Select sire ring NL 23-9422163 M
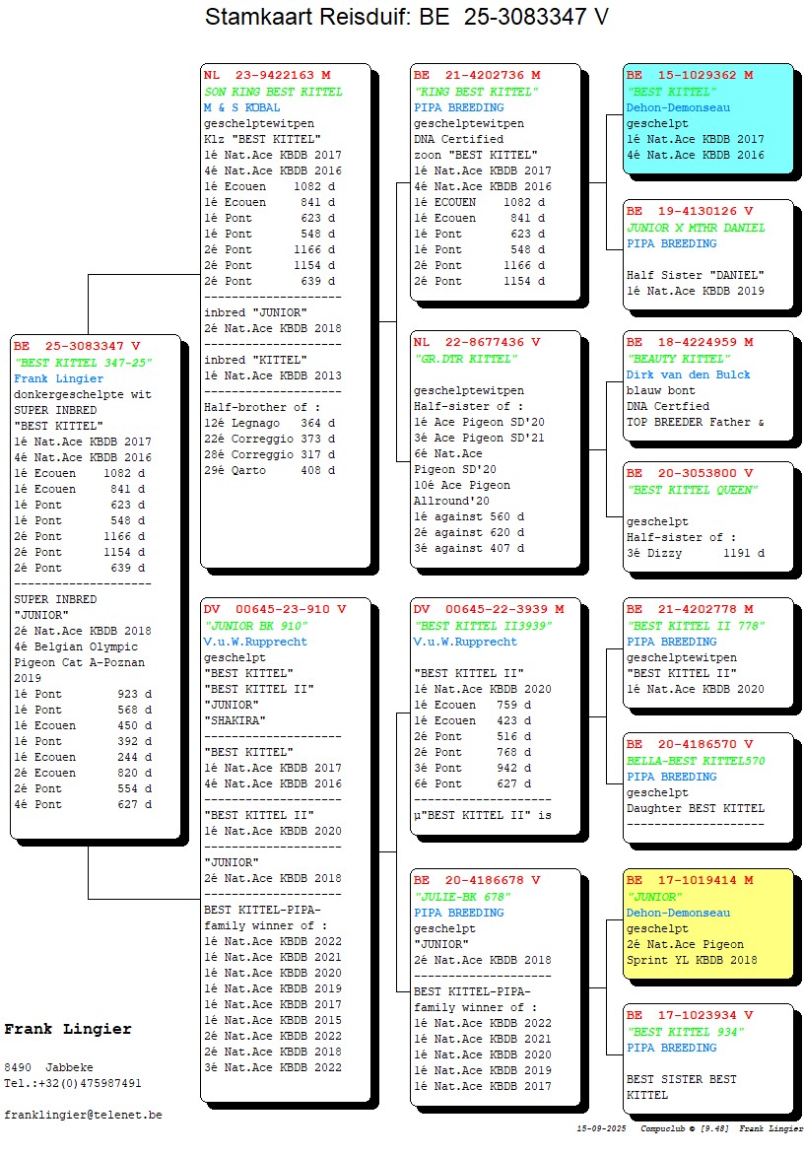This screenshot has width=804, height=1155. 267,76
